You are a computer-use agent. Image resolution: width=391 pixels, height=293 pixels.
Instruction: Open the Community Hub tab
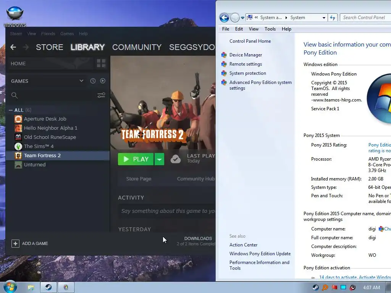pyautogui.click(x=196, y=179)
